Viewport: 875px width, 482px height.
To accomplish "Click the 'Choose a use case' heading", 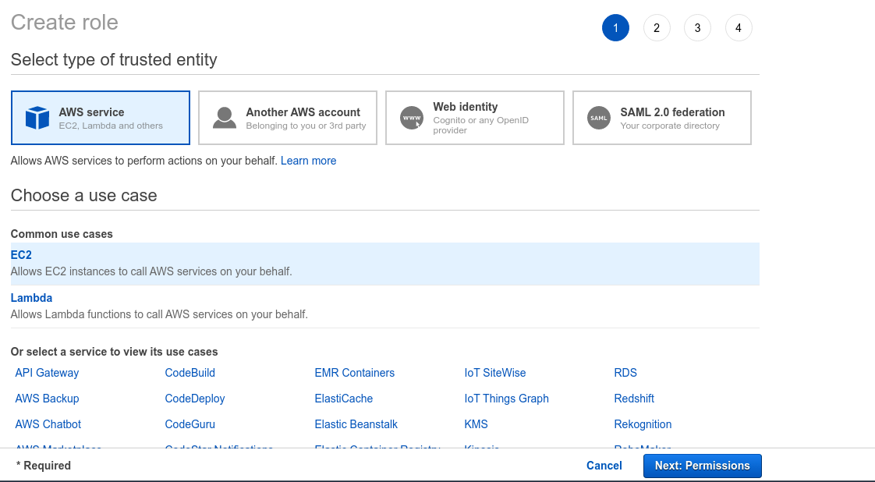I will pos(83,195).
